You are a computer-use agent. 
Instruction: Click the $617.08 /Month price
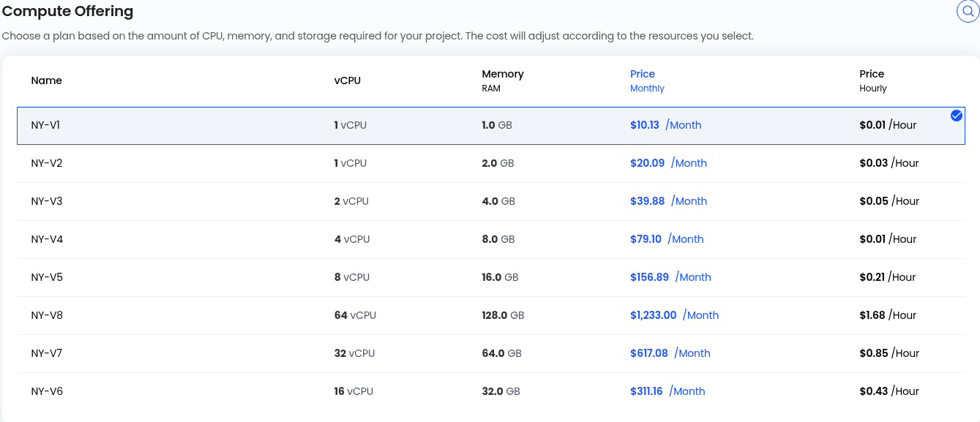pos(670,353)
